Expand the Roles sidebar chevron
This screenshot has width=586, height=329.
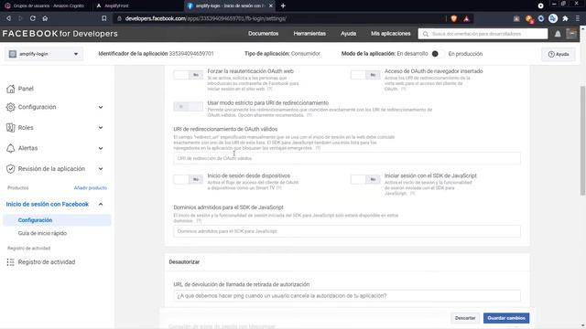[101, 128]
